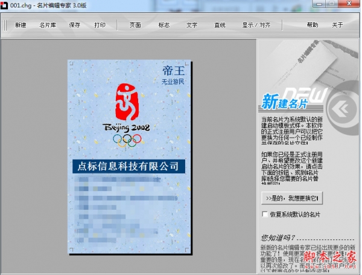Click the app icon in the title bar
This screenshot has height=275, width=362.
pos(4,5)
